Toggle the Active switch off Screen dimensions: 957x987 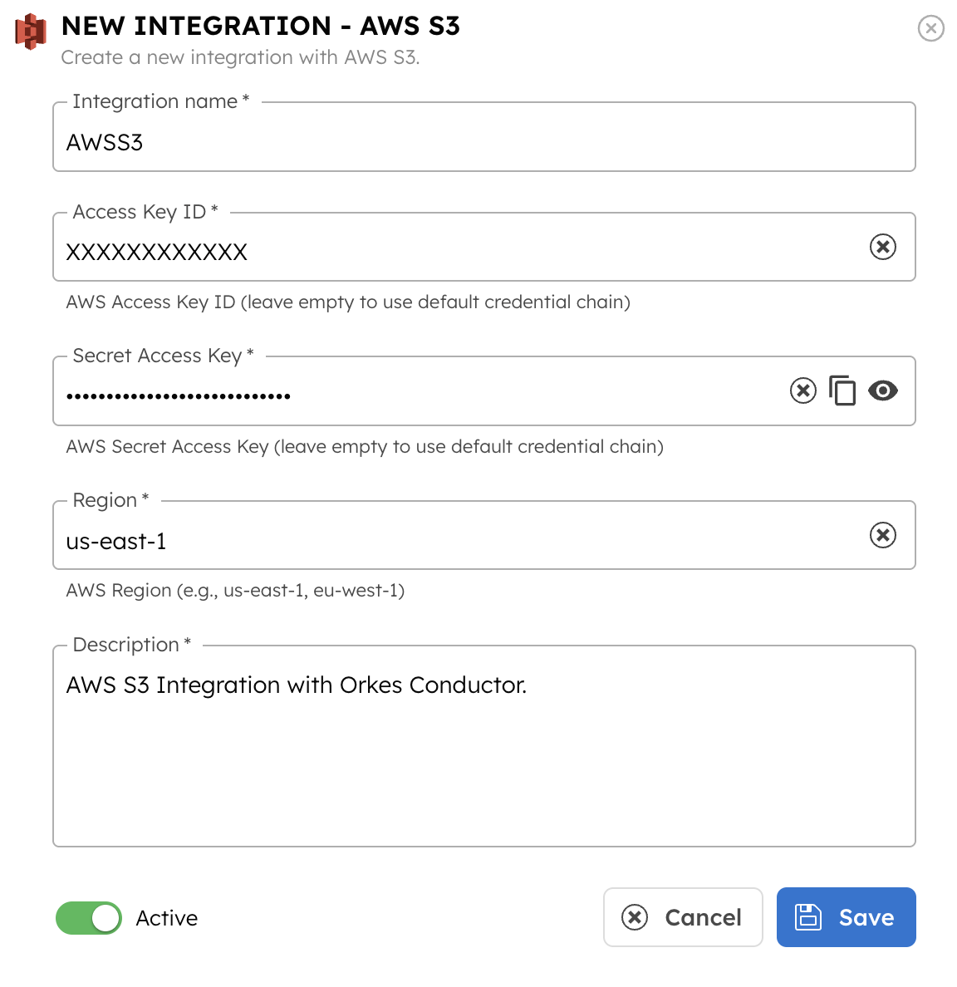(89, 918)
